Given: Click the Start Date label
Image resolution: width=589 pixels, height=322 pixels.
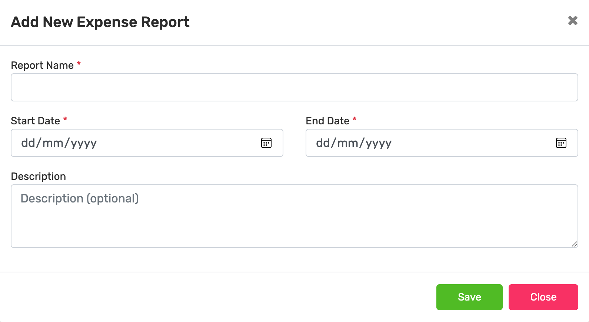Looking at the screenshot, I should coord(35,121).
